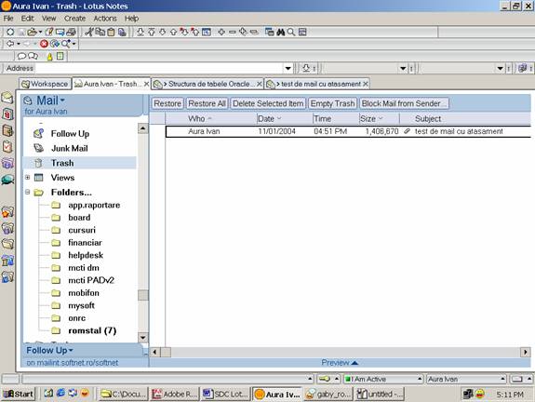Viewport: 535px width, 402px height.
Task: Click the single speech bubble chat icon
Action: [x=21, y=56]
